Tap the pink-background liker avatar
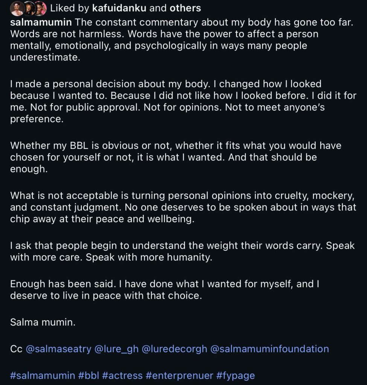The image size is (367, 385). click(40, 8)
